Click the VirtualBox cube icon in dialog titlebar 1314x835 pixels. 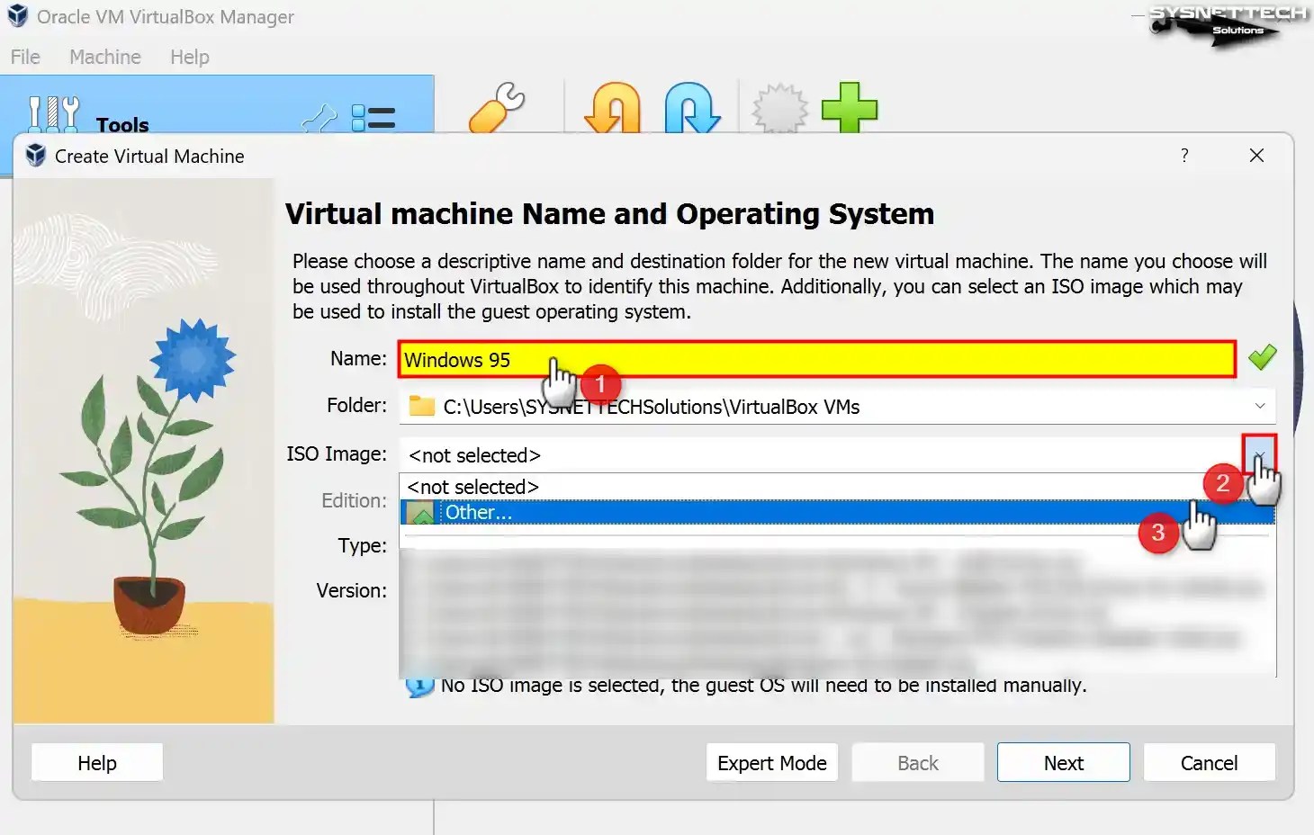34,156
